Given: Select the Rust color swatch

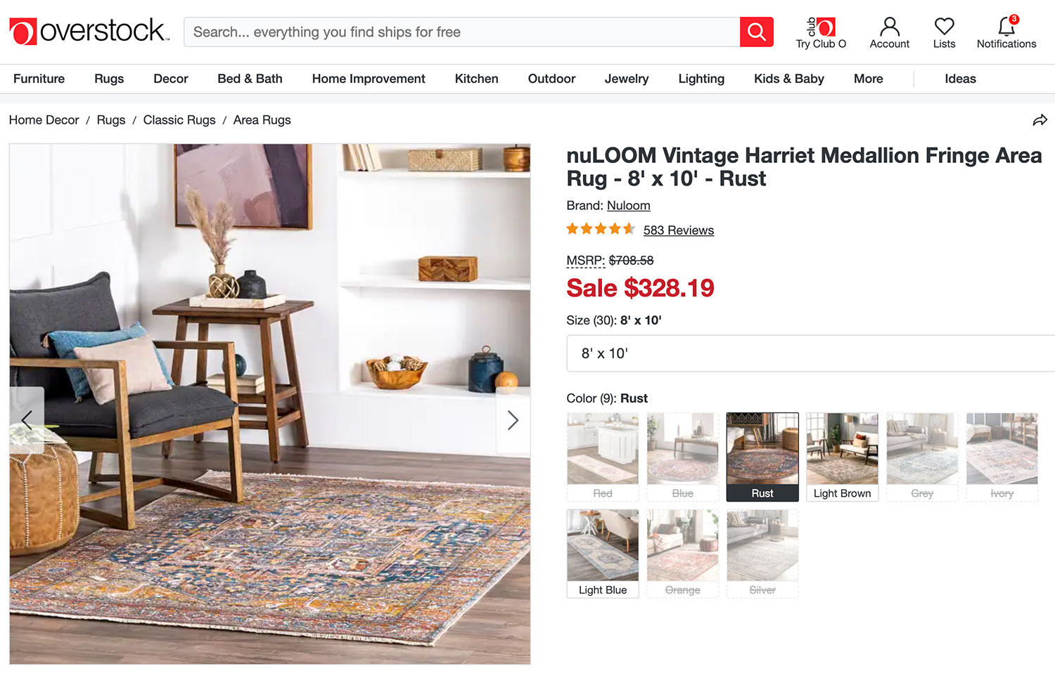Looking at the screenshot, I should coord(762,457).
